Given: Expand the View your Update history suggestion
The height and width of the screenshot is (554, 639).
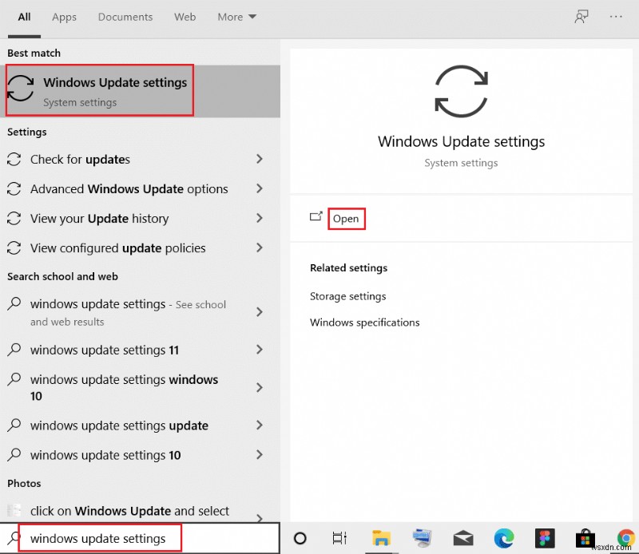Looking at the screenshot, I should click(x=260, y=218).
